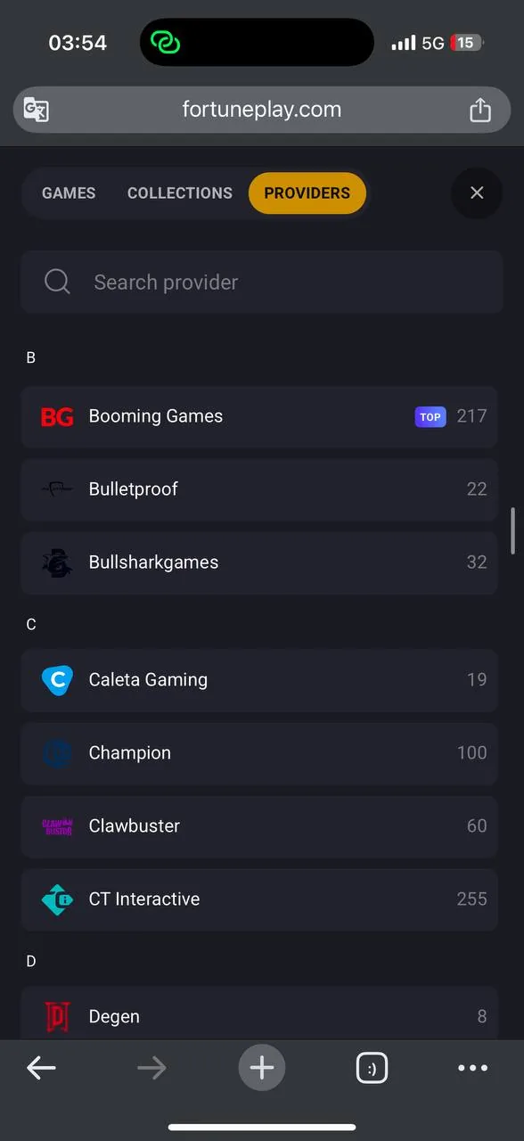Tap the Booming Games BG logo icon
Screen dimensions: 524x1141
pyautogui.click(x=57, y=416)
